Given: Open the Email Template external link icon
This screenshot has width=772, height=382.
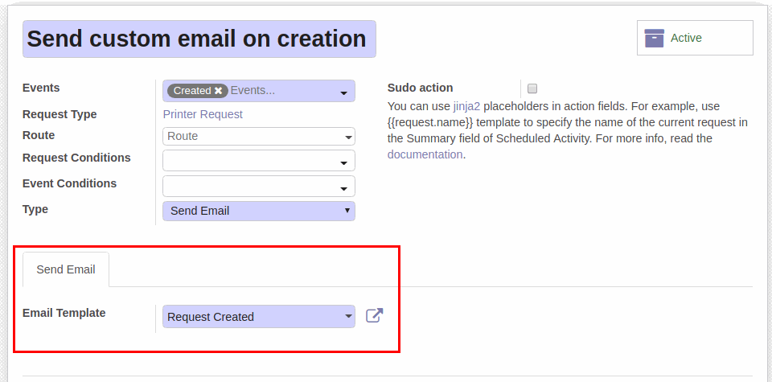Looking at the screenshot, I should 375,315.
